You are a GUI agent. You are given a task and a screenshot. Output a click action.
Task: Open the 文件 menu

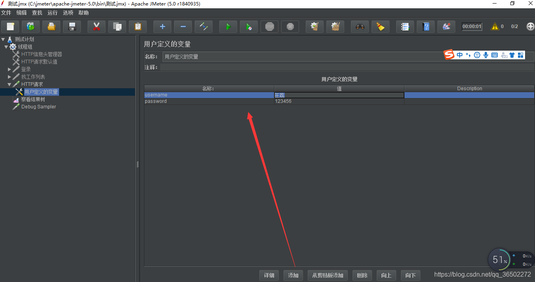(6, 13)
